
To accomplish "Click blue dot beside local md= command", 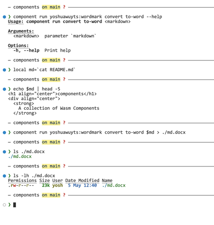I will (5, 70).
